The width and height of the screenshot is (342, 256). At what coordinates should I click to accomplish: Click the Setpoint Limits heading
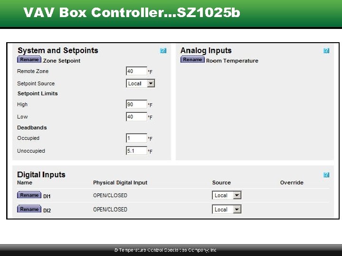coord(38,93)
